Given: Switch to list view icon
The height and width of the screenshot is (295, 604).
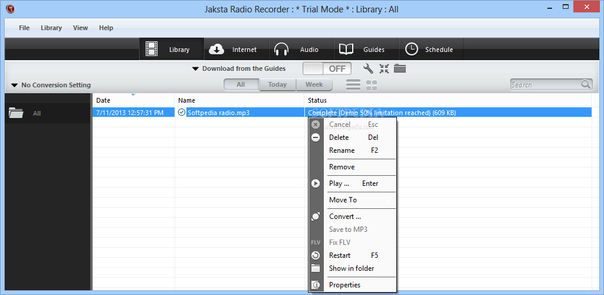Looking at the screenshot, I should coord(353,85).
